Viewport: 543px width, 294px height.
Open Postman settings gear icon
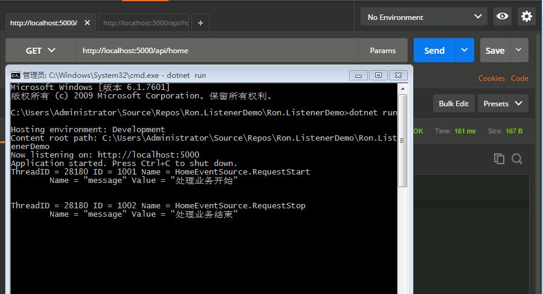click(526, 16)
